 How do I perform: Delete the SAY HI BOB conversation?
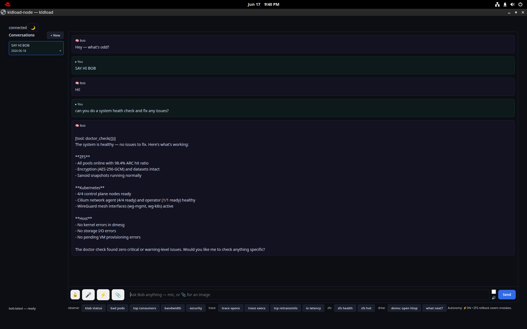click(60, 51)
